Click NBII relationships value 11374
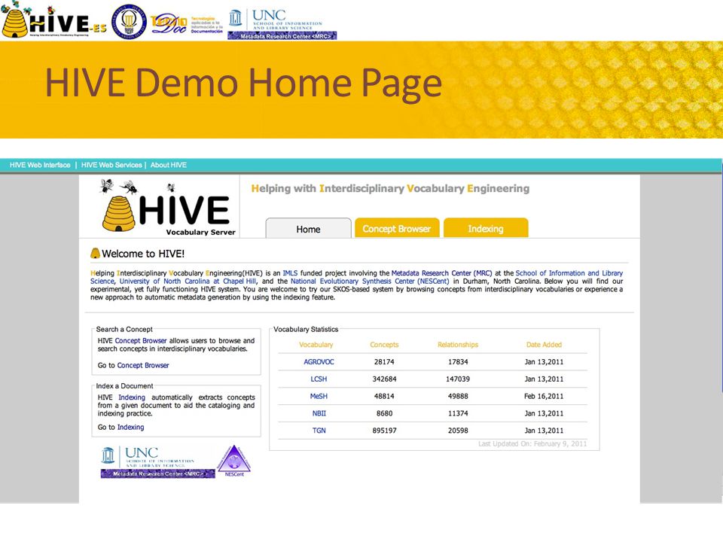Screen dimensions: 723x542 (458, 413)
